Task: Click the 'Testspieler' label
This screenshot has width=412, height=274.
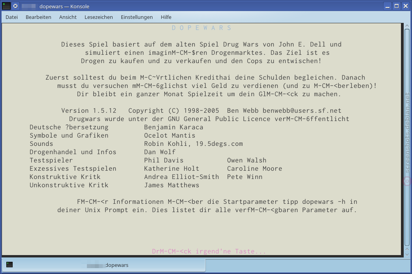Action: 51,160
